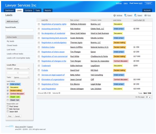Open contact Stefania Ambrosini
Viewport: 156px width, 134px height.
78,24
